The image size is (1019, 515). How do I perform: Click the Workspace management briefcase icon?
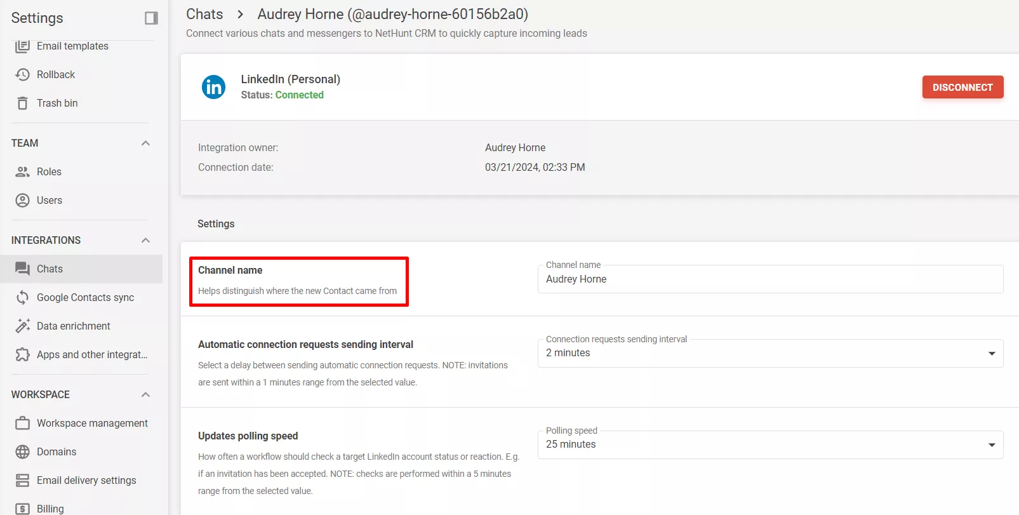22,423
